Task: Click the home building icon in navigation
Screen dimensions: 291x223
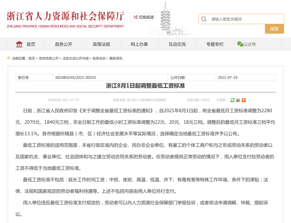Action: coord(19,44)
